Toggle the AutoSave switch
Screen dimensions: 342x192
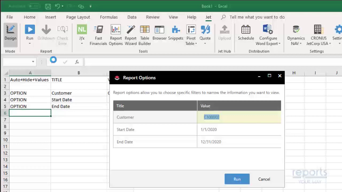click(x=33, y=6)
